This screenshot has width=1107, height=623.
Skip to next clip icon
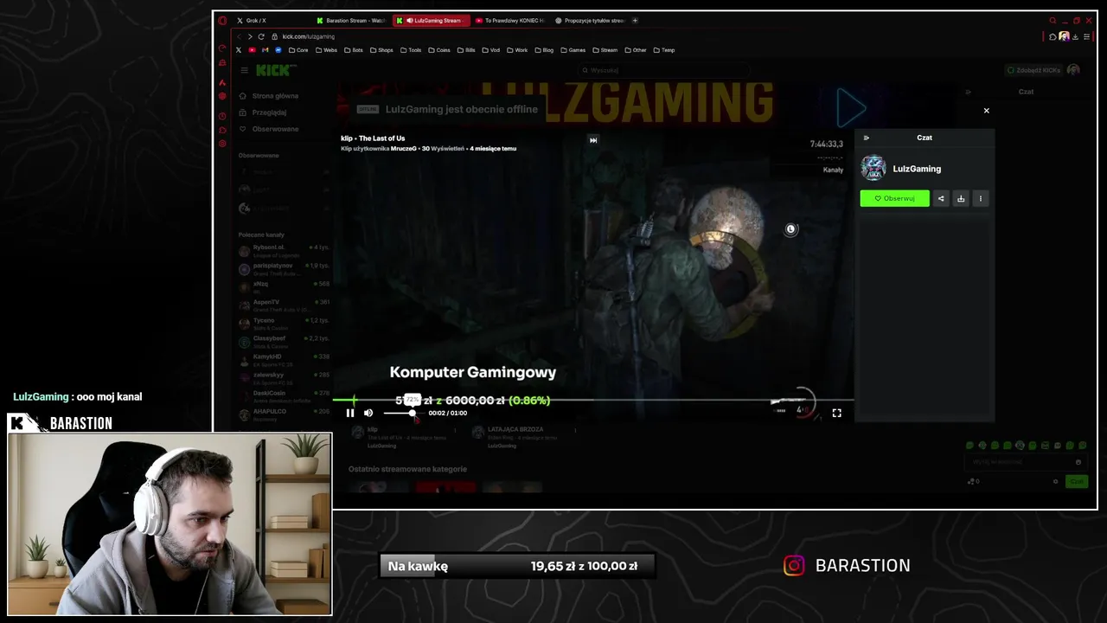(x=593, y=140)
